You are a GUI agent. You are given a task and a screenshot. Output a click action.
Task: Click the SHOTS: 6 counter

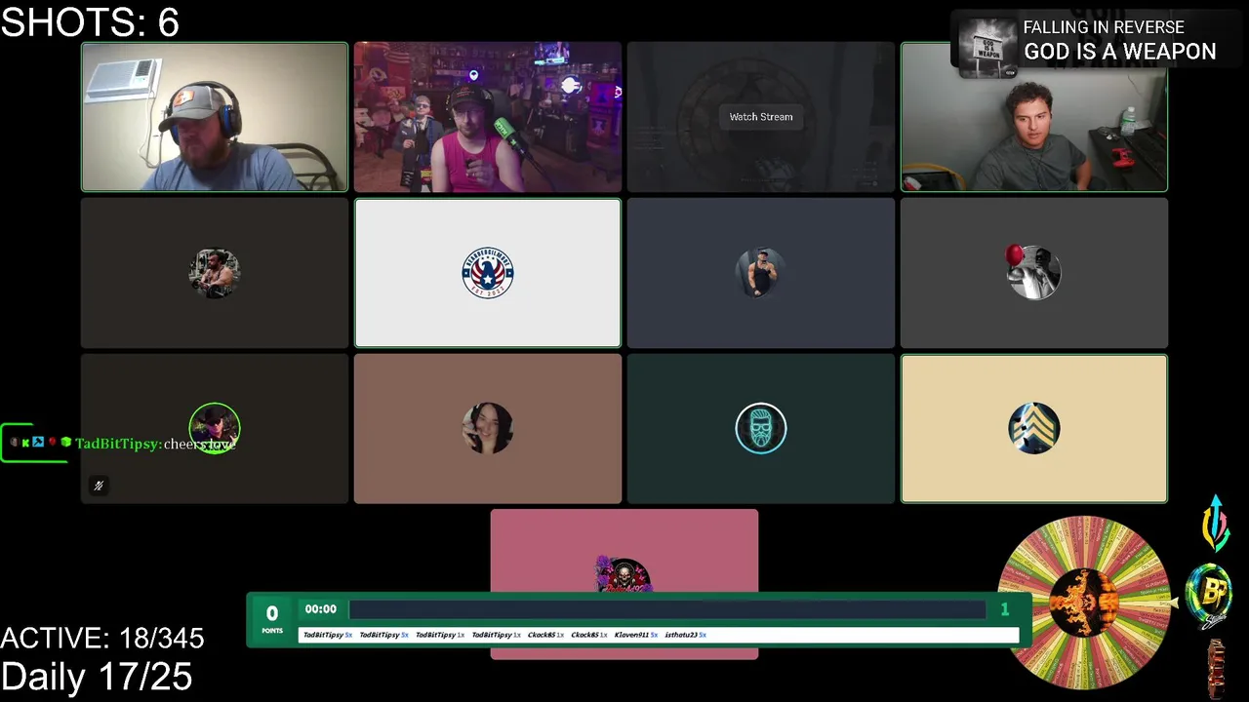(90, 21)
